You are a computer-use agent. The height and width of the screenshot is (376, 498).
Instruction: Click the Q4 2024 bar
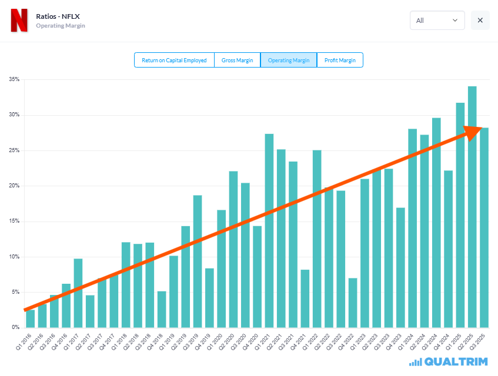[x=449, y=249]
